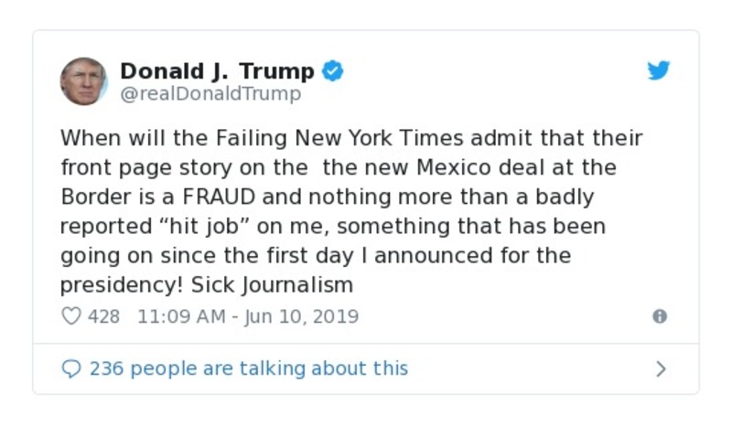Click the blue verified badge
The width and height of the screenshot is (732, 427).
point(333,71)
